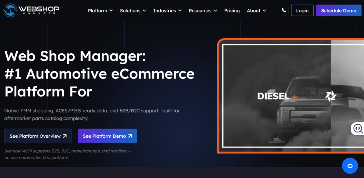Click the hero headline 'Web Shop Manager:'

click(x=75, y=56)
